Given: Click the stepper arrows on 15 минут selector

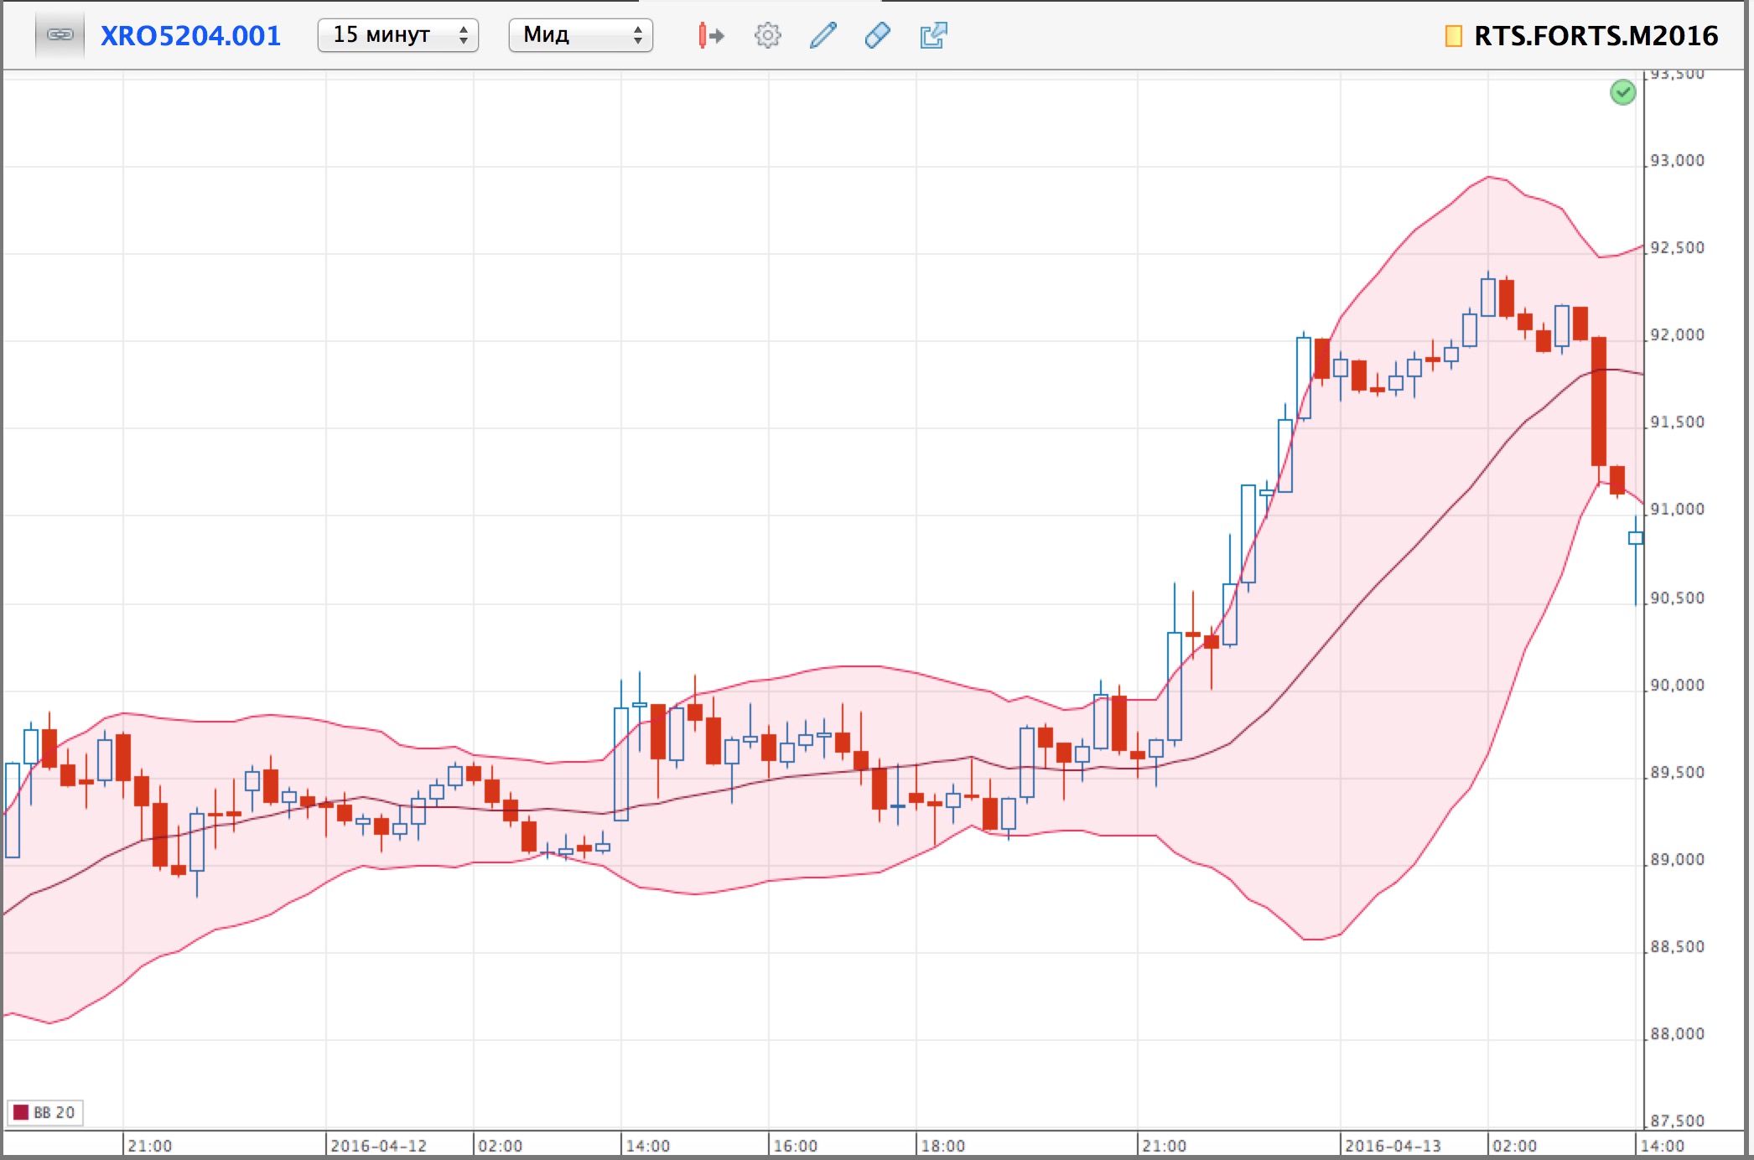Looking at the screenshot, I should tap(463, 35).
